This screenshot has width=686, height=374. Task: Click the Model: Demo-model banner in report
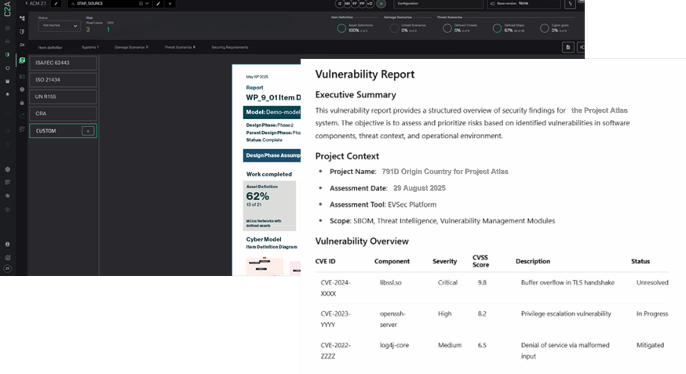tap(272, 112)
